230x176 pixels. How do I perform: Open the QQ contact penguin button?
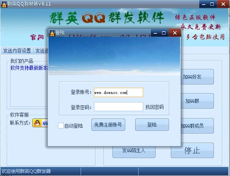pos(40,123)
